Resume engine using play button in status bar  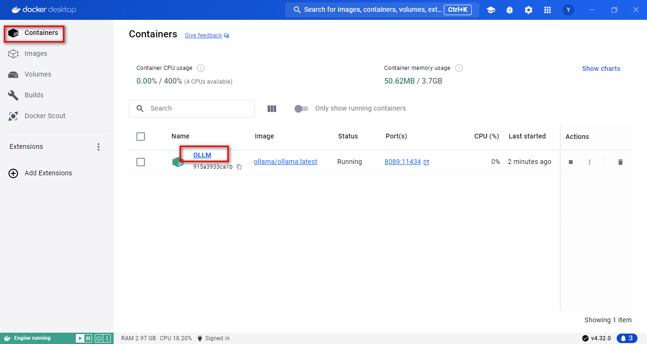pyautogui.click(x=80, y=338)
